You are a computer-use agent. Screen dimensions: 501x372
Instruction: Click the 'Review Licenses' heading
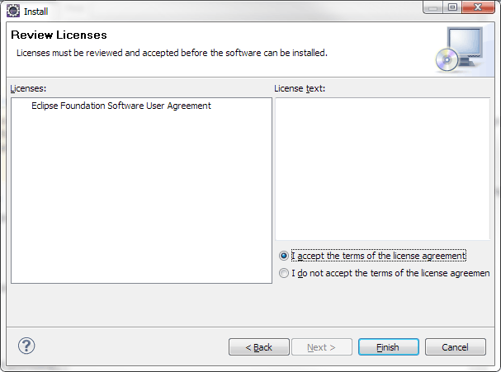point(59,35)
